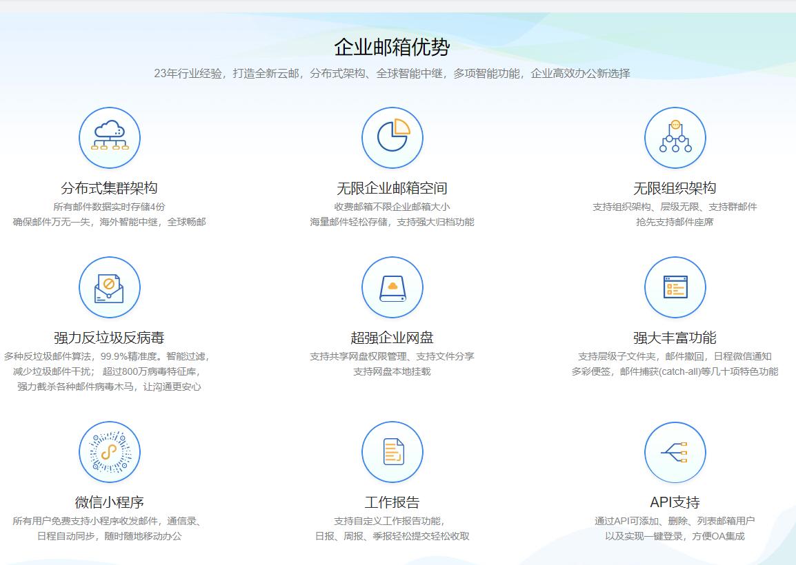The width and height of the screenshot is (796, 565).
Task: Click the line 海量邮件轻松存储，支持强大归档功能
Action: (x=392, y=222)
